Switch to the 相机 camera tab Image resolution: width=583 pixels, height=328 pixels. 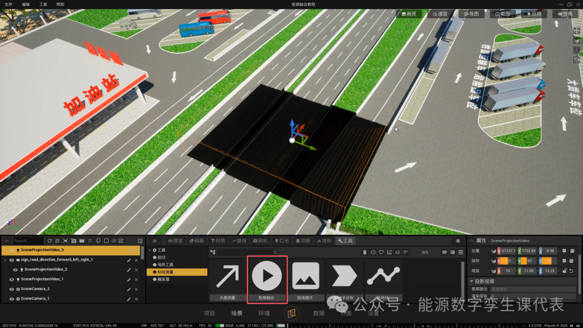(260, 241)
